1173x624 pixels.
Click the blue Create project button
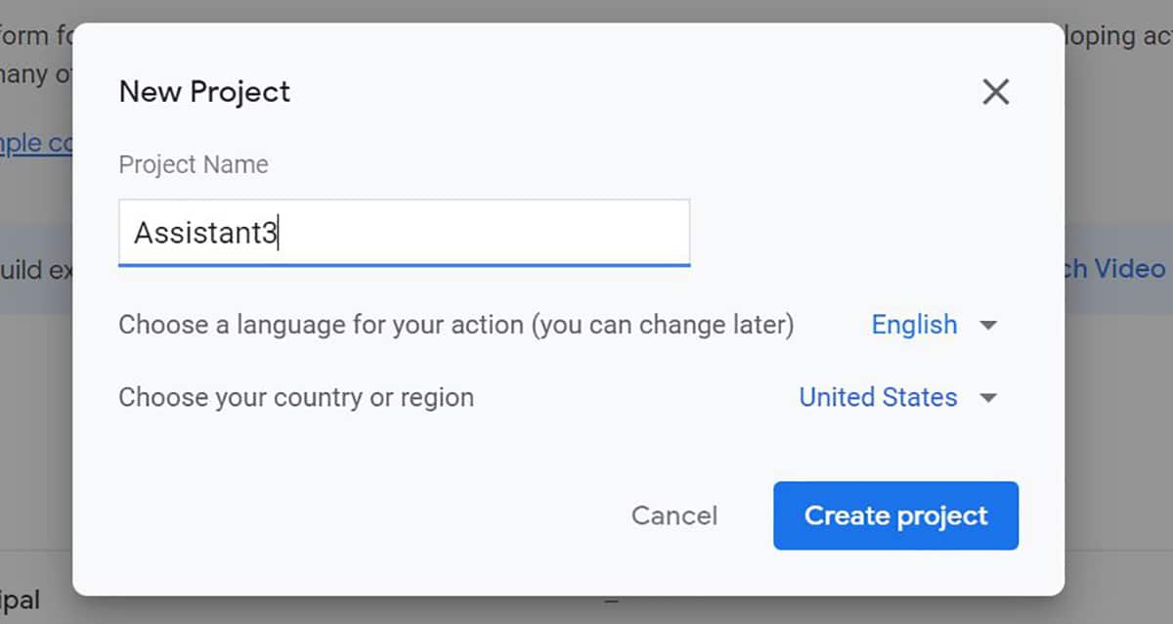coord(895,515)
